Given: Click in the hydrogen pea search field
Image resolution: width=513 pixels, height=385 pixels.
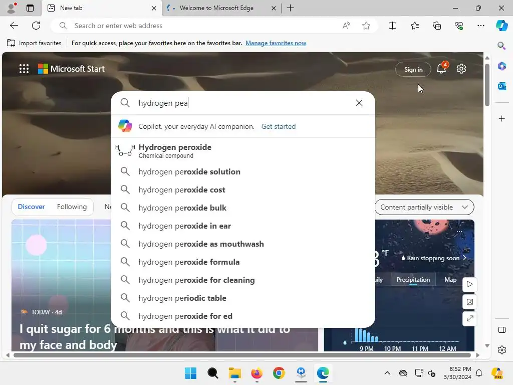Looking at the screenshot, I should [x=244, y=103].
